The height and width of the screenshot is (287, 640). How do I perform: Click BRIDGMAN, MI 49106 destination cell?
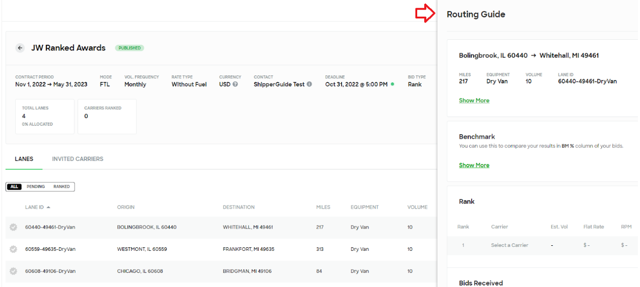click(x=247, y=271)
